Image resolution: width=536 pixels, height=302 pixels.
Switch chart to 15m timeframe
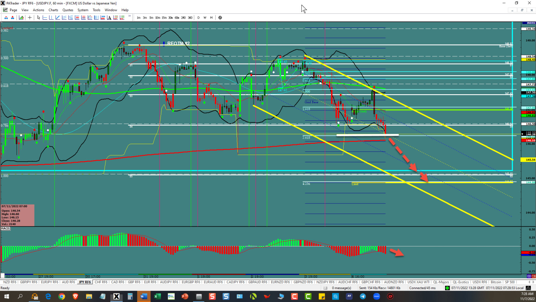tap(164, 17)
